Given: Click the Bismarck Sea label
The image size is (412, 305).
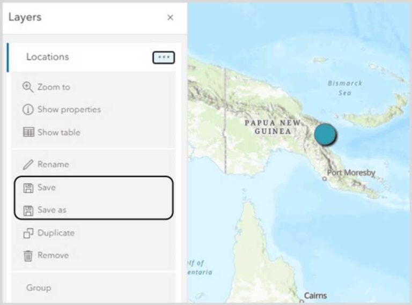Looking at the screenshot, I should coord(345,88).
